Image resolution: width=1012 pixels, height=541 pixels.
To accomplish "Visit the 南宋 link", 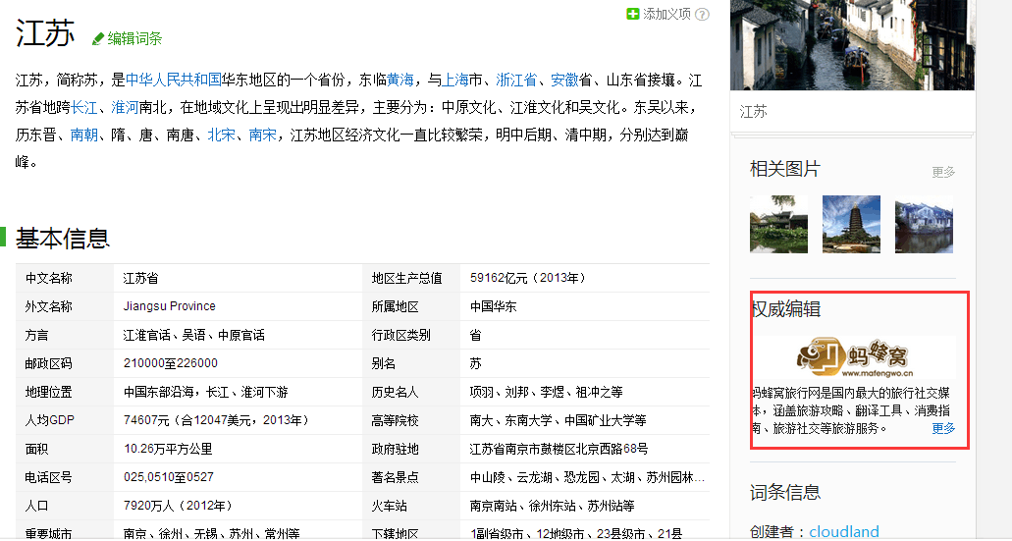I will point(262,135).
